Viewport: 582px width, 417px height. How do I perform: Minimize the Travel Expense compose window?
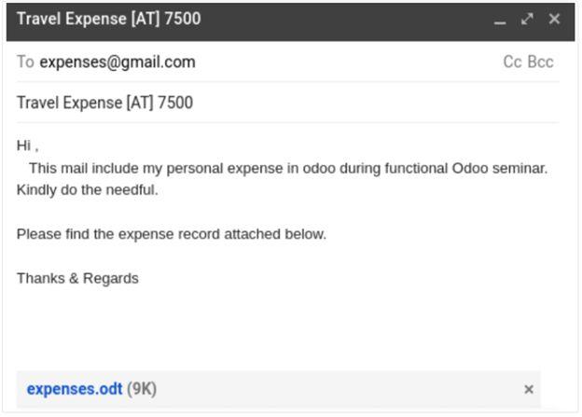[x=500, y=20]
